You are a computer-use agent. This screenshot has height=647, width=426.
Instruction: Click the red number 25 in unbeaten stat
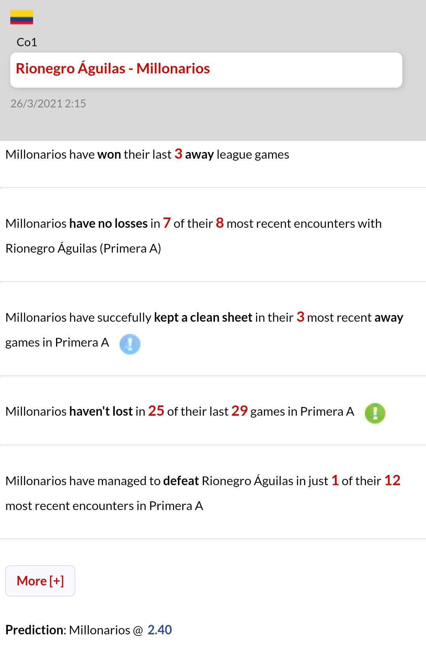[x=156, y=411]
